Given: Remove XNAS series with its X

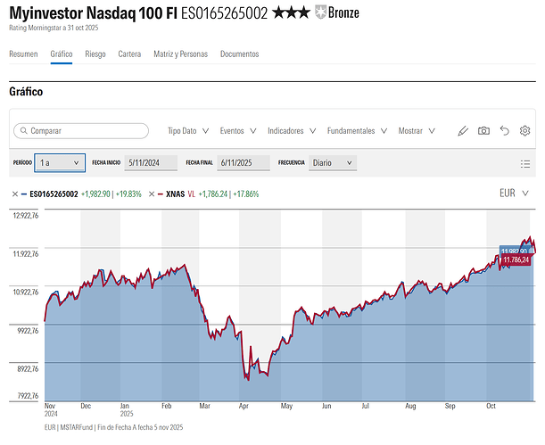Looking at the screenshot, I should point(150,194).
